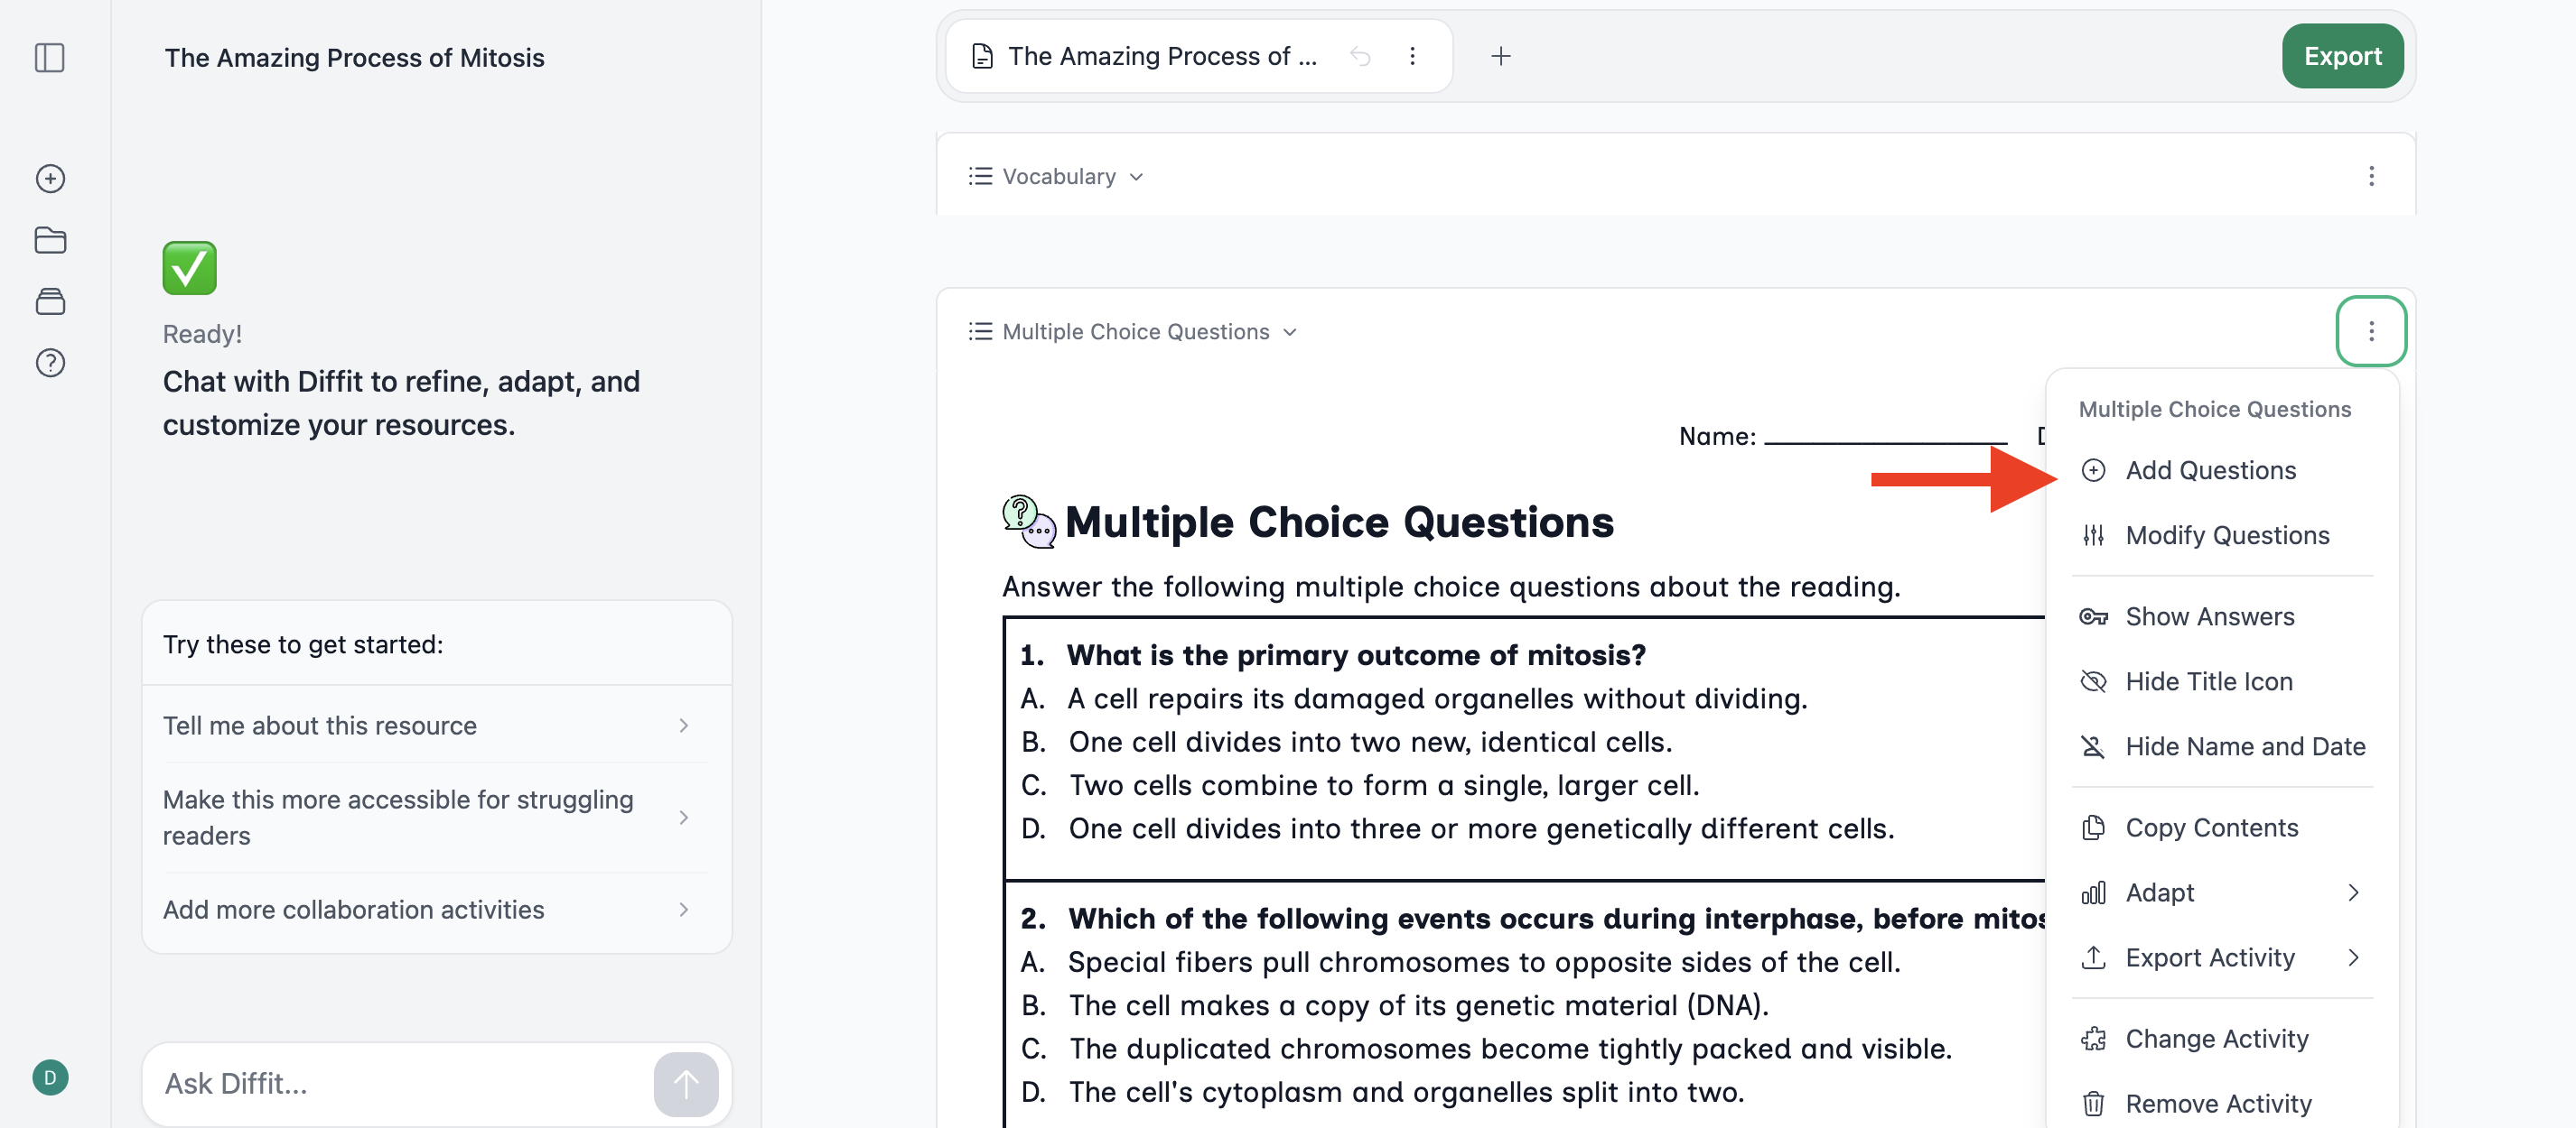Click the Name blank line field
Viewport: 2576px width, 1128px height.
(x=1885, y=437)
